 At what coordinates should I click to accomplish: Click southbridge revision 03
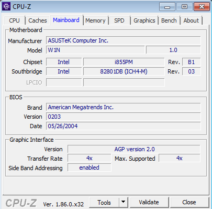point(192,71)
